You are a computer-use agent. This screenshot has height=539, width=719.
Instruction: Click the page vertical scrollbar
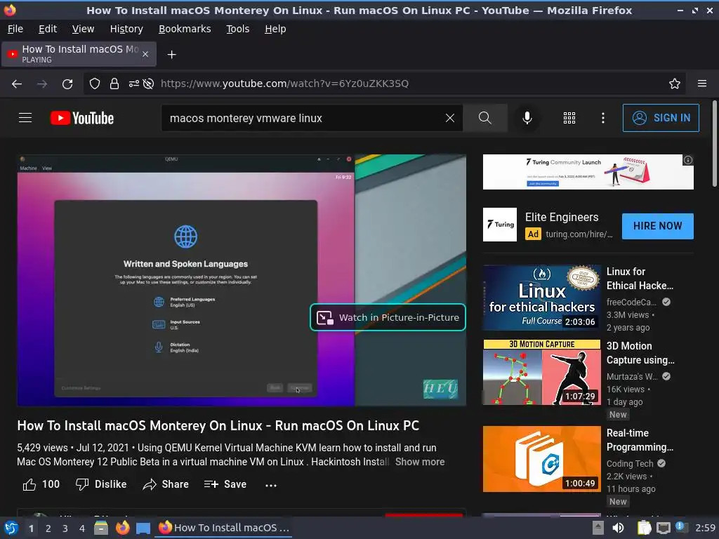click(714, 143)
